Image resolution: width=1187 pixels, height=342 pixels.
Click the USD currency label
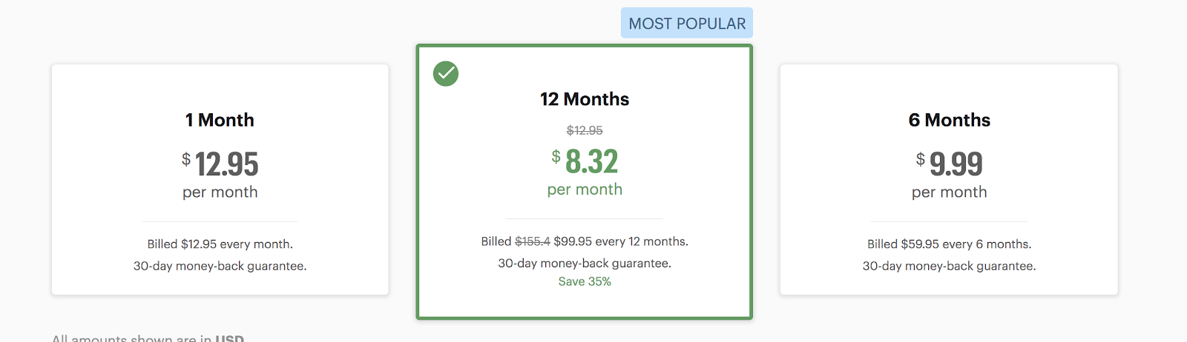(x=229, y=338)
